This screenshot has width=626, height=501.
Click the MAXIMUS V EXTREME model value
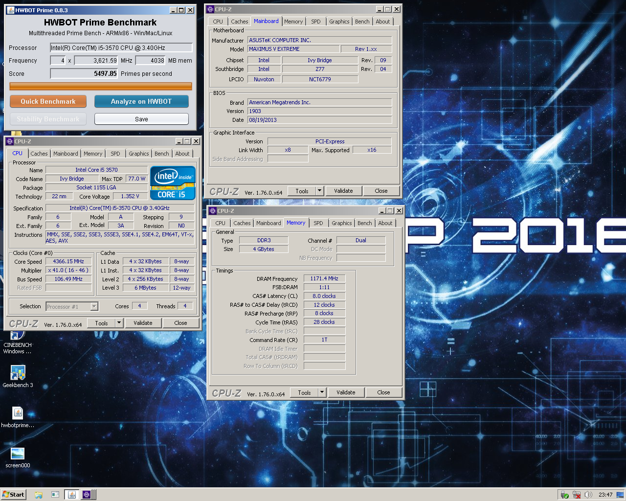[293, 49]
